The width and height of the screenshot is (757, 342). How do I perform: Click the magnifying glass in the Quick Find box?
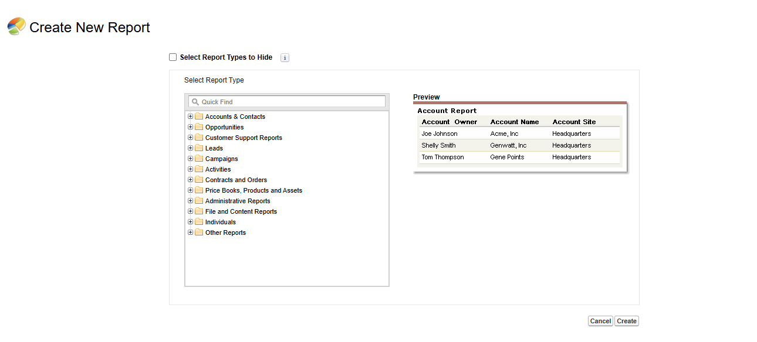point(195,101)
